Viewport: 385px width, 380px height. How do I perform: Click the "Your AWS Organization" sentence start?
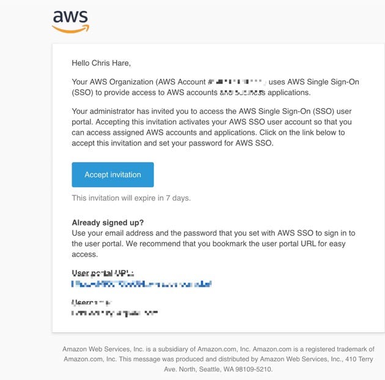(x=112, y=81)
